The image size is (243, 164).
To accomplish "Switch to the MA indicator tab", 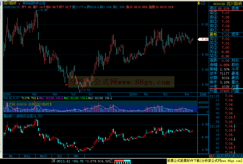I will 11,156.
